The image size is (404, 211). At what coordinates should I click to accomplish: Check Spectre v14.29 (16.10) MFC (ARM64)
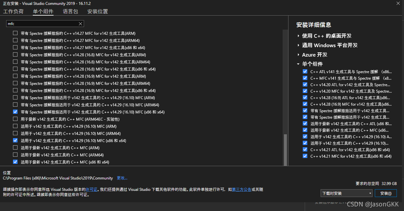point(15,105)
